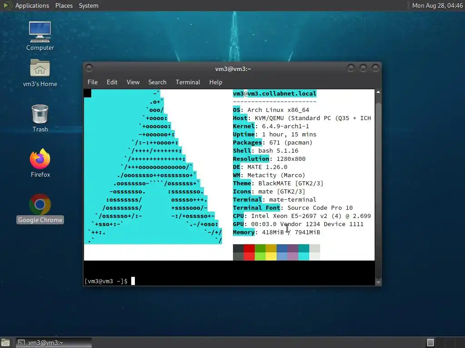This screenshot has width=465, height=348.
Task: Click the WM 'Metacity (Marco)' text
Action: (276, 175)
